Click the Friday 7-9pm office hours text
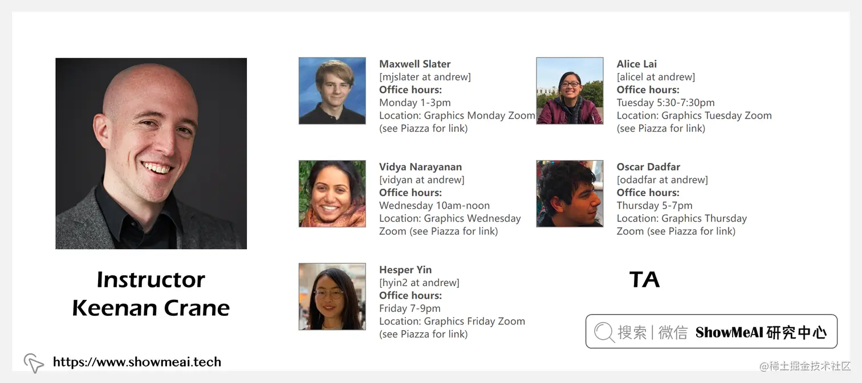 coord(409,308)
